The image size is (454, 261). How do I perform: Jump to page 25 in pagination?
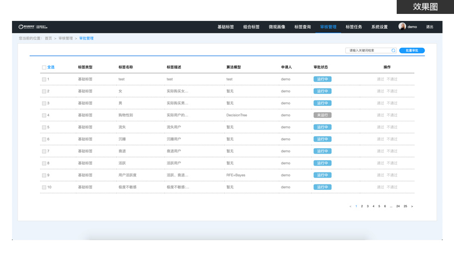[x=405, y=206]
